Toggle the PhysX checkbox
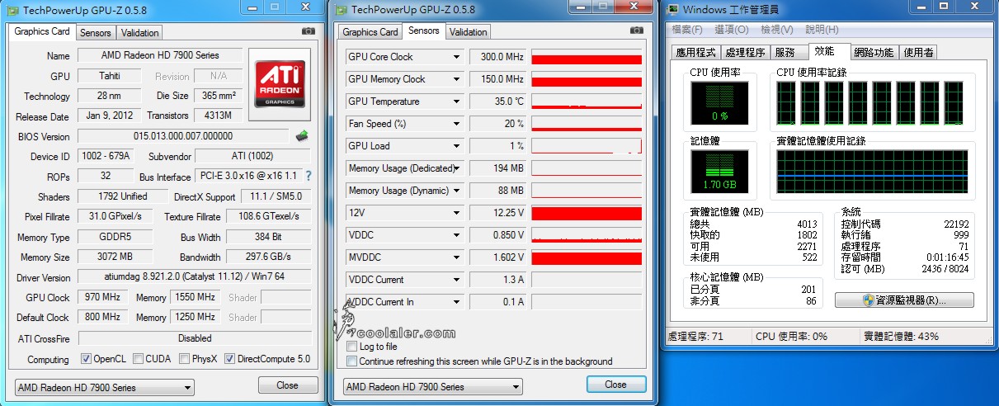 tap(184, 359)
